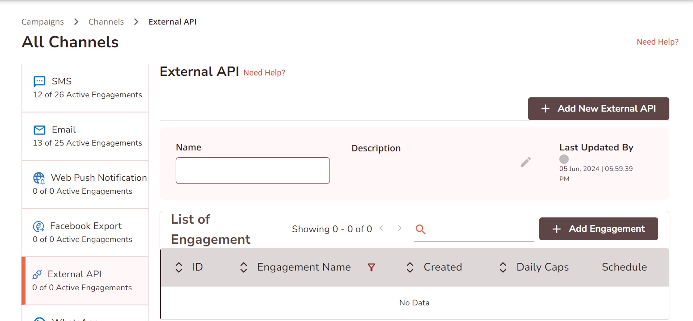The image size is (693, 321).
Task: Click Add New External API button
Action: click(x=598, y=108)
